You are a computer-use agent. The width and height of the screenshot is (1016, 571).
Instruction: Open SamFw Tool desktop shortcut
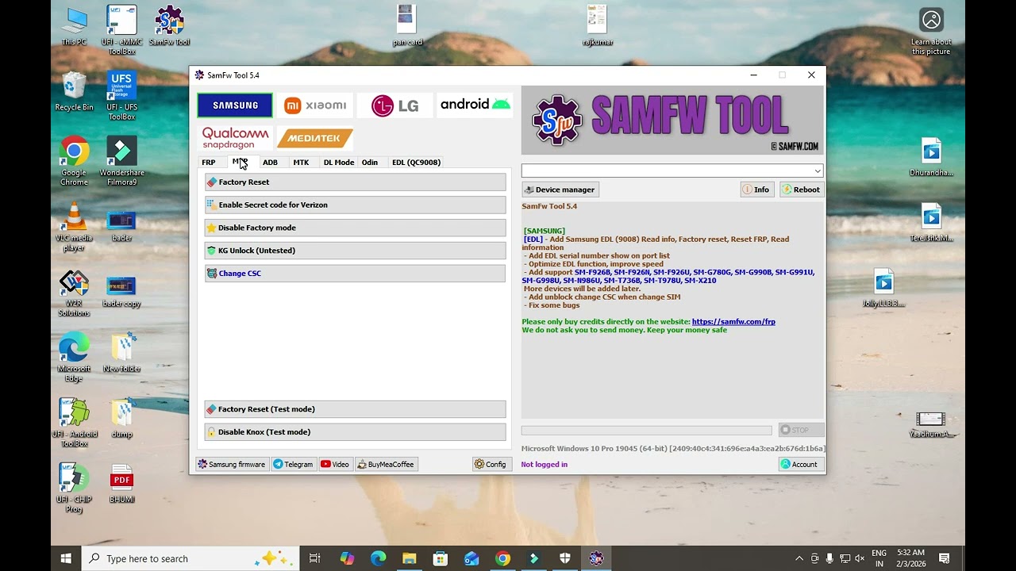169,26
